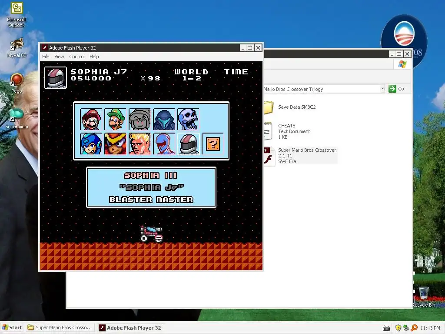Image resolution: width=445 pixels, height=334 pixels.
Task: Click the security shield tray icon
Action: pos(398,328)
